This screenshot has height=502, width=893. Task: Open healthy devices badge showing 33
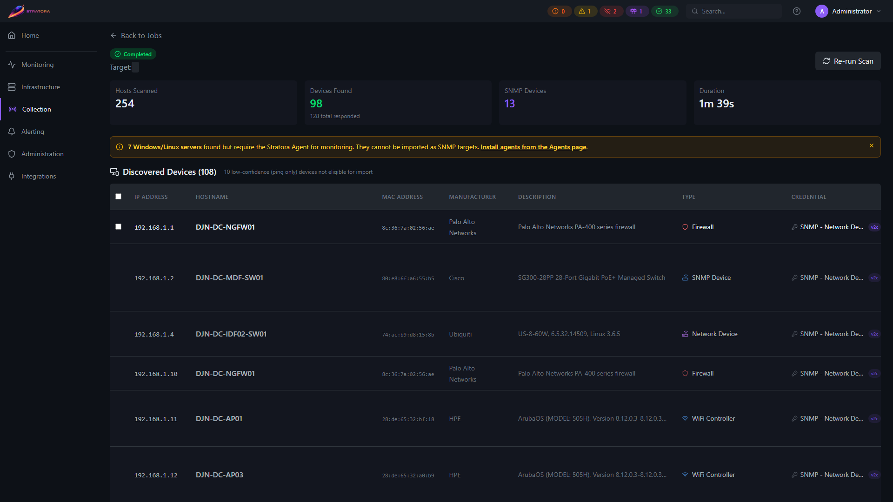click(664, 11)
